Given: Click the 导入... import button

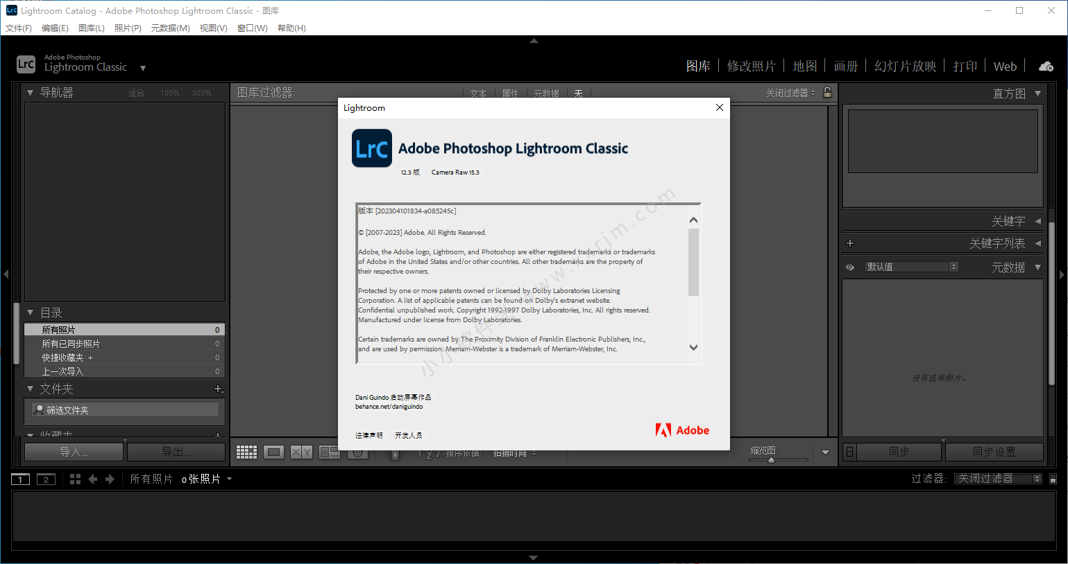Looking at the screenshot, I should [74, 452].
